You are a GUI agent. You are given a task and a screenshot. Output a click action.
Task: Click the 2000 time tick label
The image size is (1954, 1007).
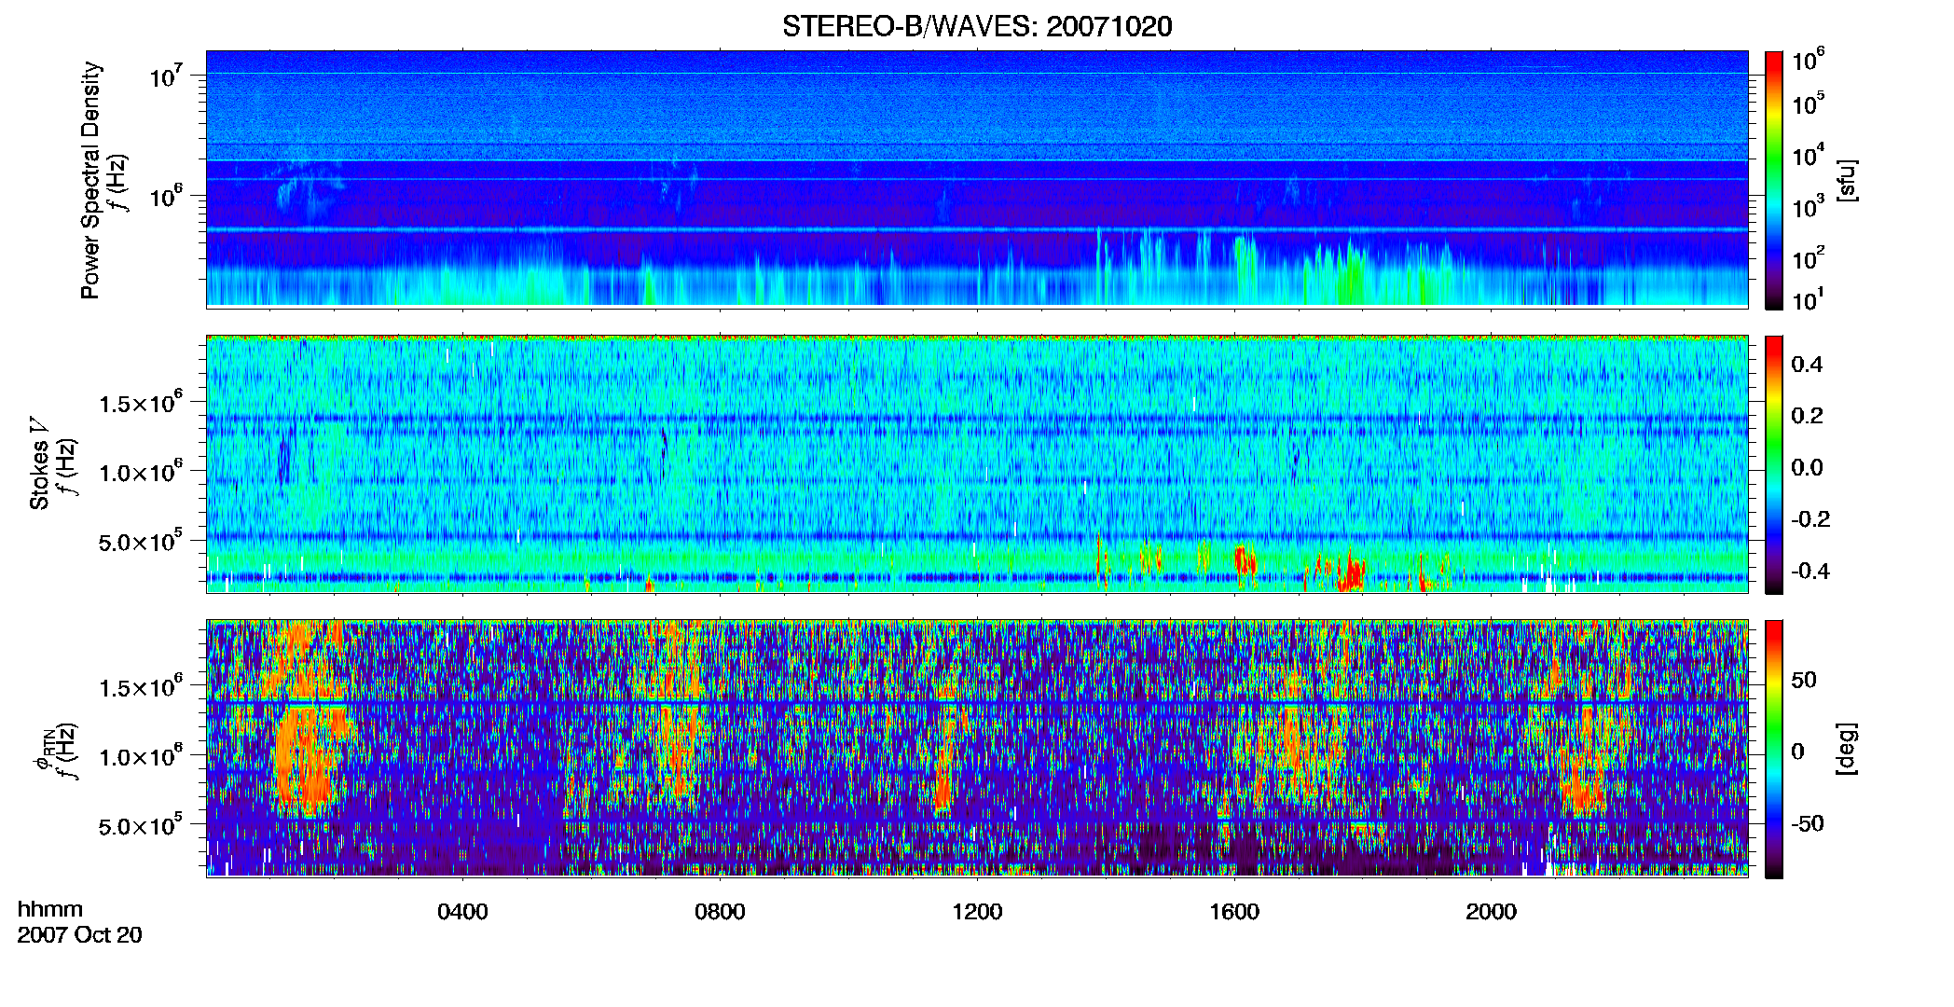tap(1491, 912)
